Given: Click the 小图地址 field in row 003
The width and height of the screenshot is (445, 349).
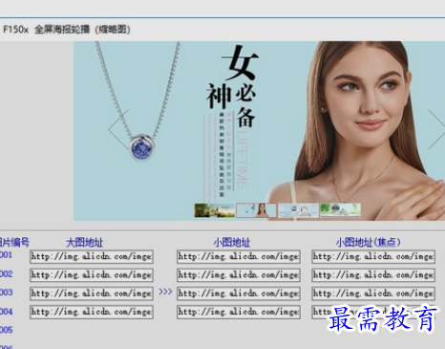Looking at the screenshot, I should (x=239, y=294).
